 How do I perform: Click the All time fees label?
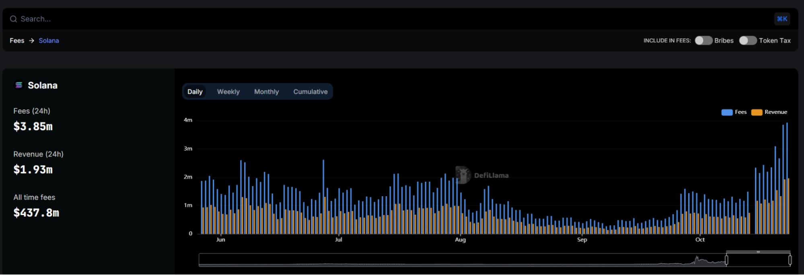pyautogui.click(x=34, y=197)
